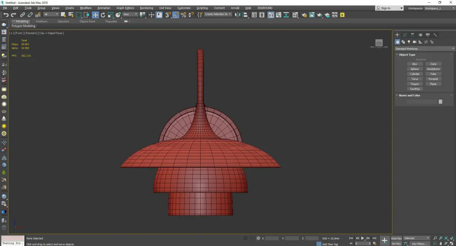Toggle Percent Snap in the main toolbar

point(184,15)
